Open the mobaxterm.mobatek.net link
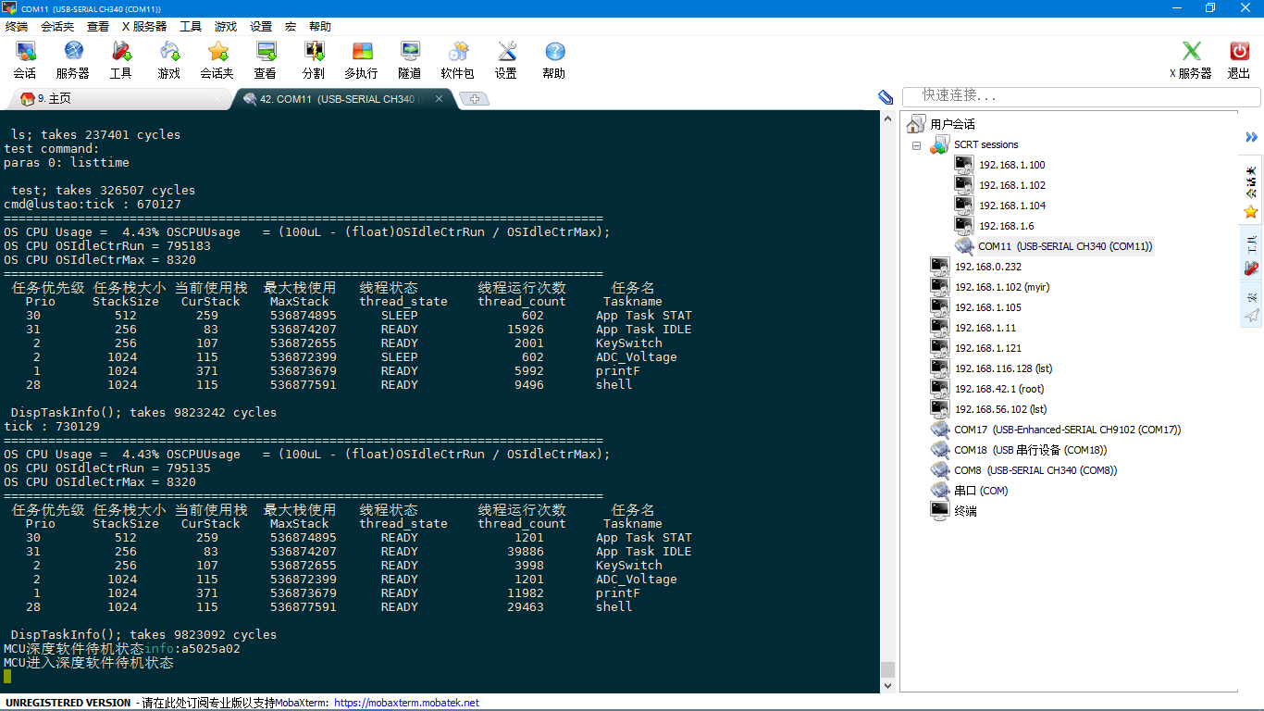The image size is (1264, 711). [406, 703]
